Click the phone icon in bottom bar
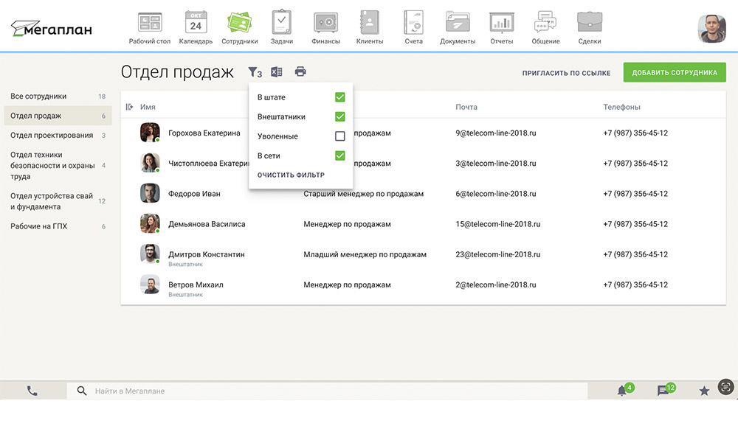Image resolution: width=738 pixels, height=426 pixels. [x=32, y=391]
